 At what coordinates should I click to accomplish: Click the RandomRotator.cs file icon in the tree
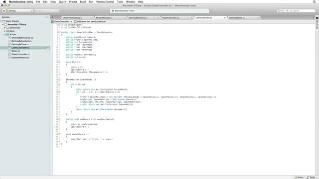[x=9, y=58]
